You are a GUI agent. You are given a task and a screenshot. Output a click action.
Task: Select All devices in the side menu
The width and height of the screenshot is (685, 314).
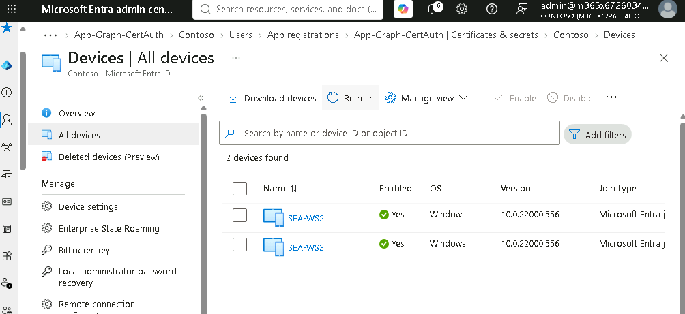(x=113, y=135)
